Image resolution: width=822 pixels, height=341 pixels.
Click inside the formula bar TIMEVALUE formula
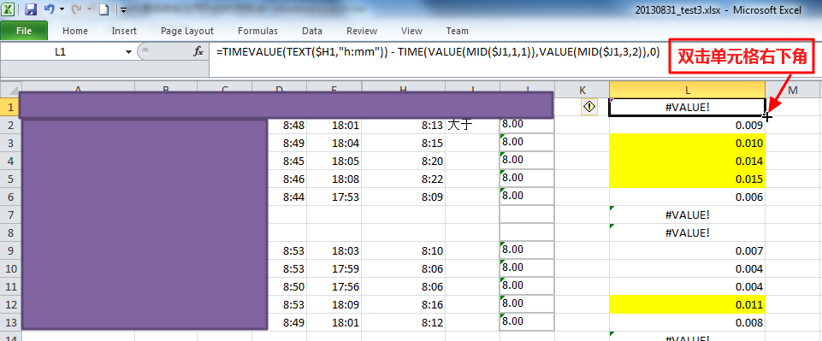tap(438, 51)
